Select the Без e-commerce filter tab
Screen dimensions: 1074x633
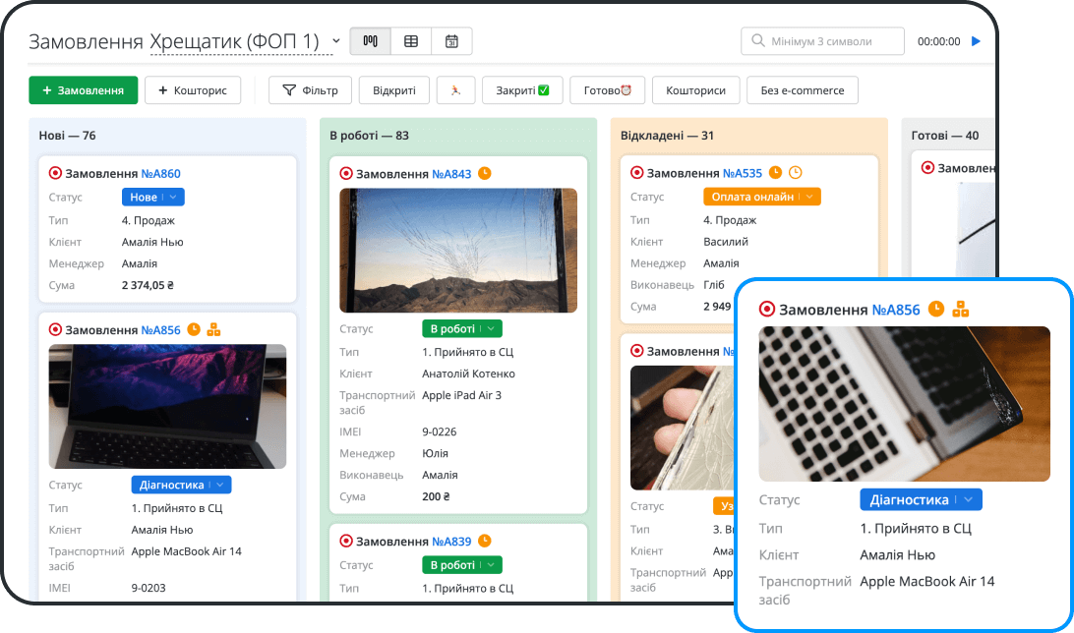802,90
